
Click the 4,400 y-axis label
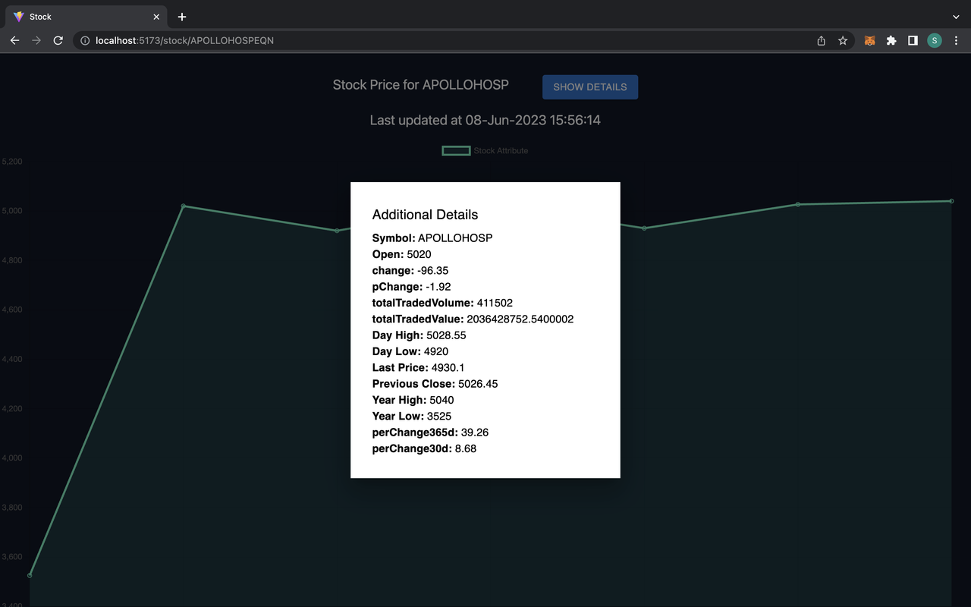click(12, 359)
